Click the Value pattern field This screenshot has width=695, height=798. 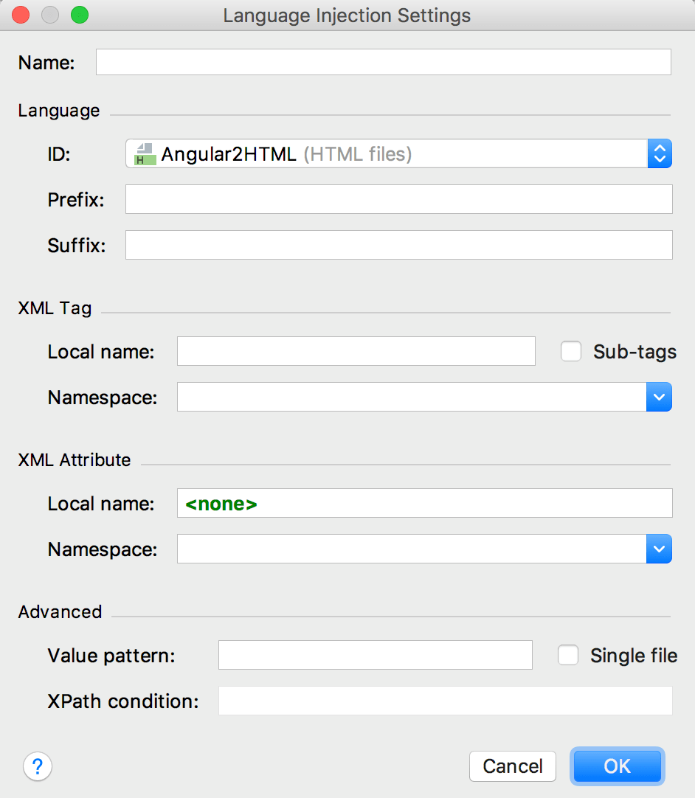[376, 655]
